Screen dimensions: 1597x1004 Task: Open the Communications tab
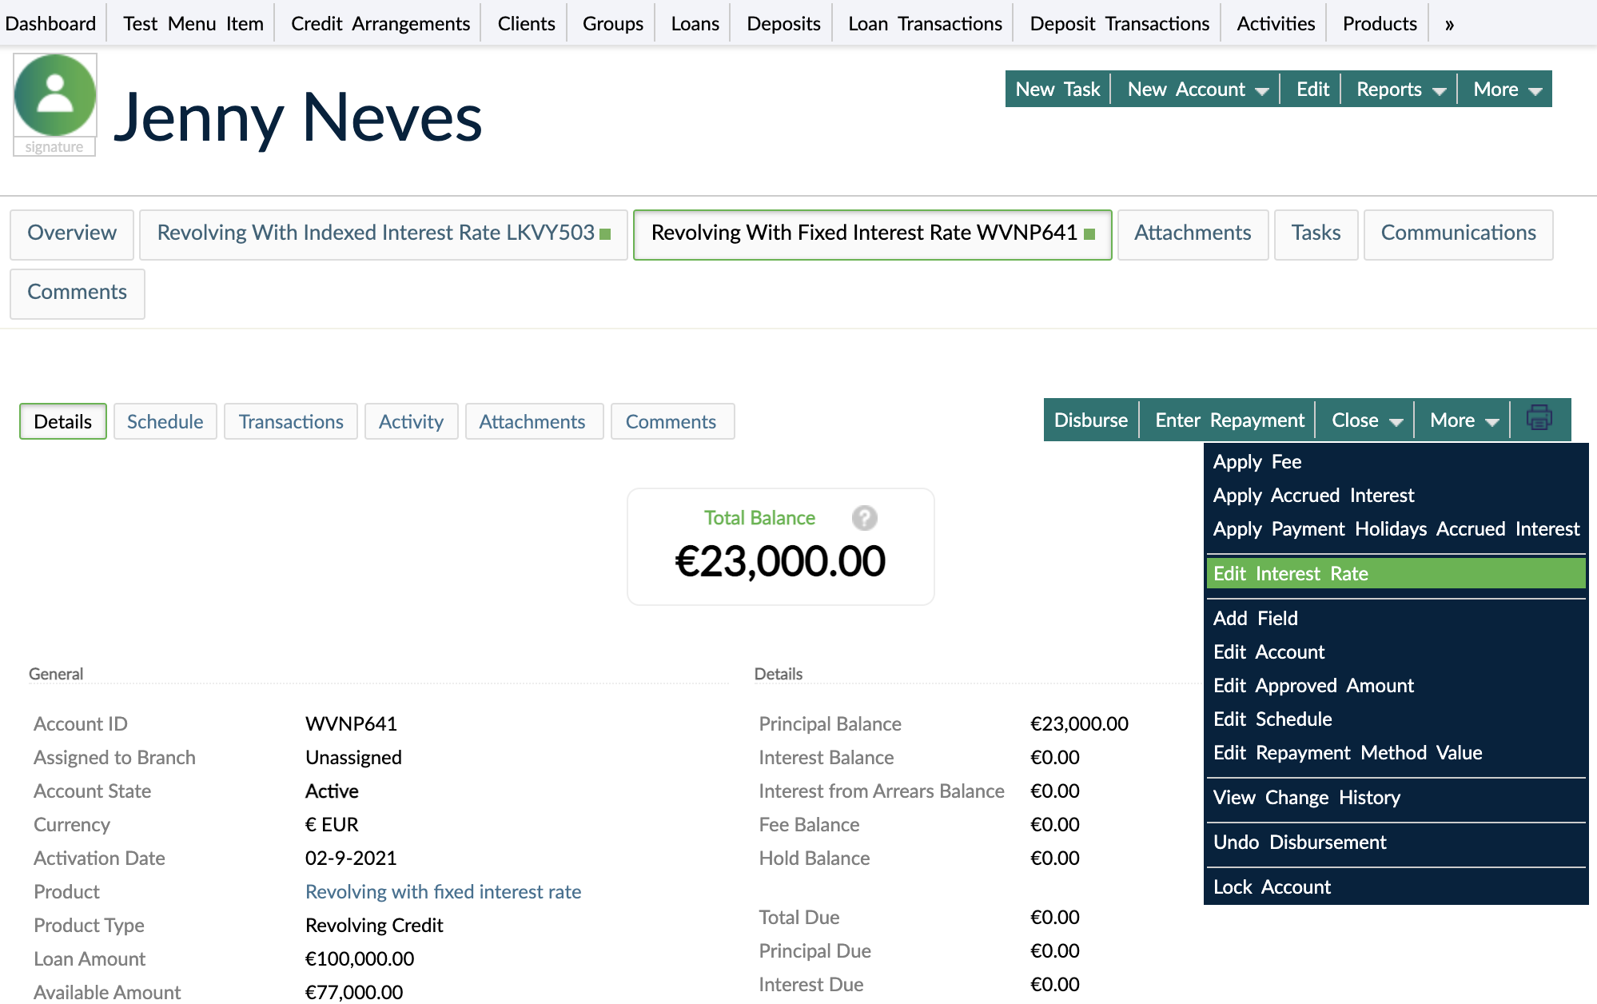(x=1458, y=233)
